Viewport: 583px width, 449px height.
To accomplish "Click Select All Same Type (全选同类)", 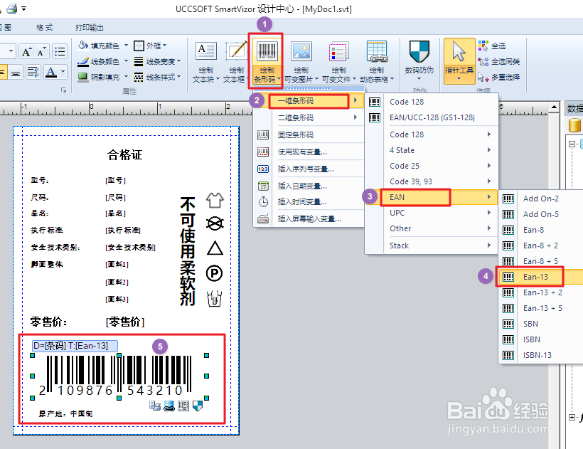I will pos(498,61).
